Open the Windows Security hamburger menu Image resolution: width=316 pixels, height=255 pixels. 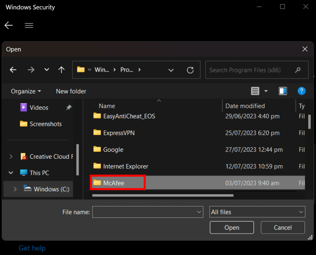tap(29, 25)
